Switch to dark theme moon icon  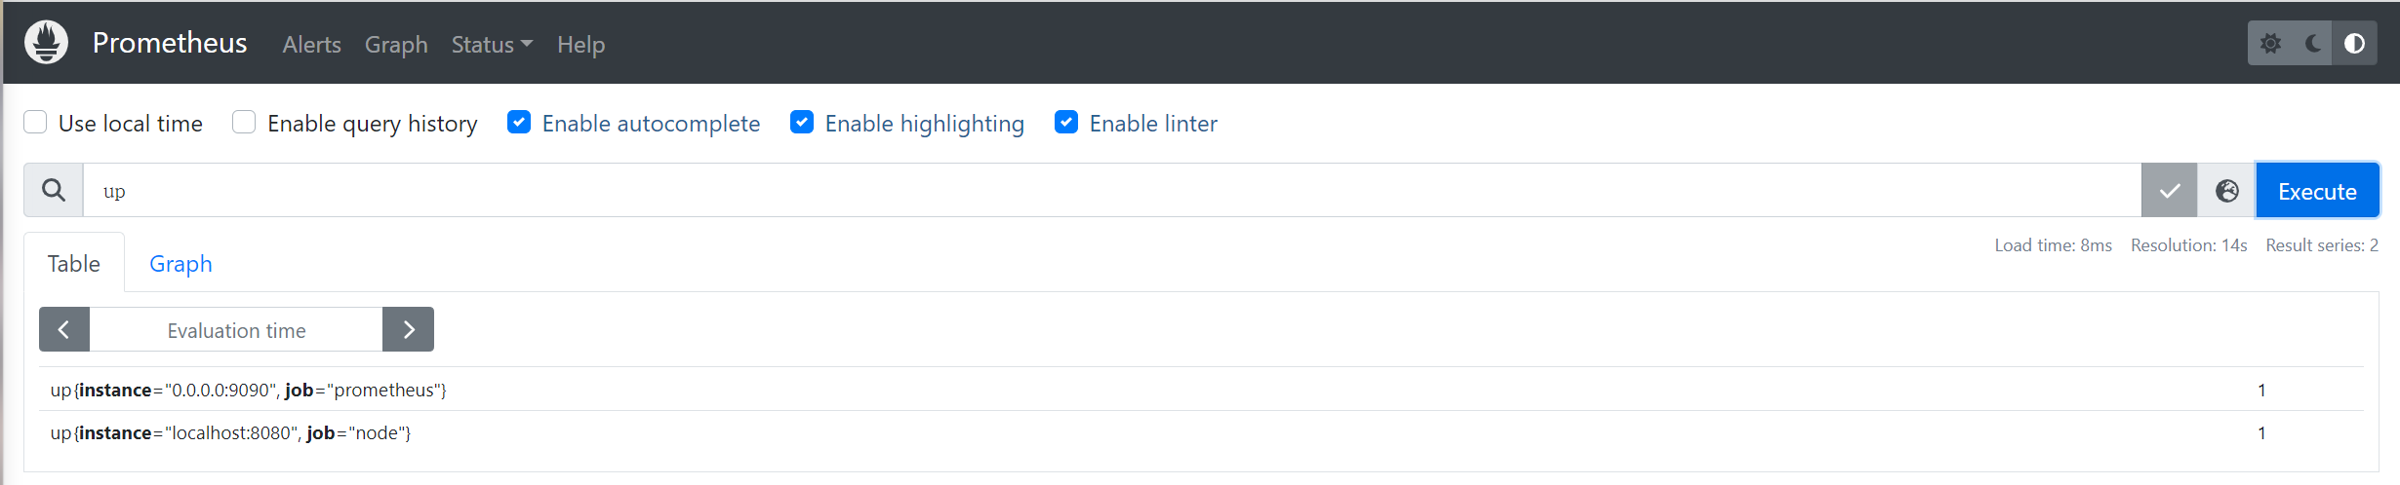[x=2312, y=44]
